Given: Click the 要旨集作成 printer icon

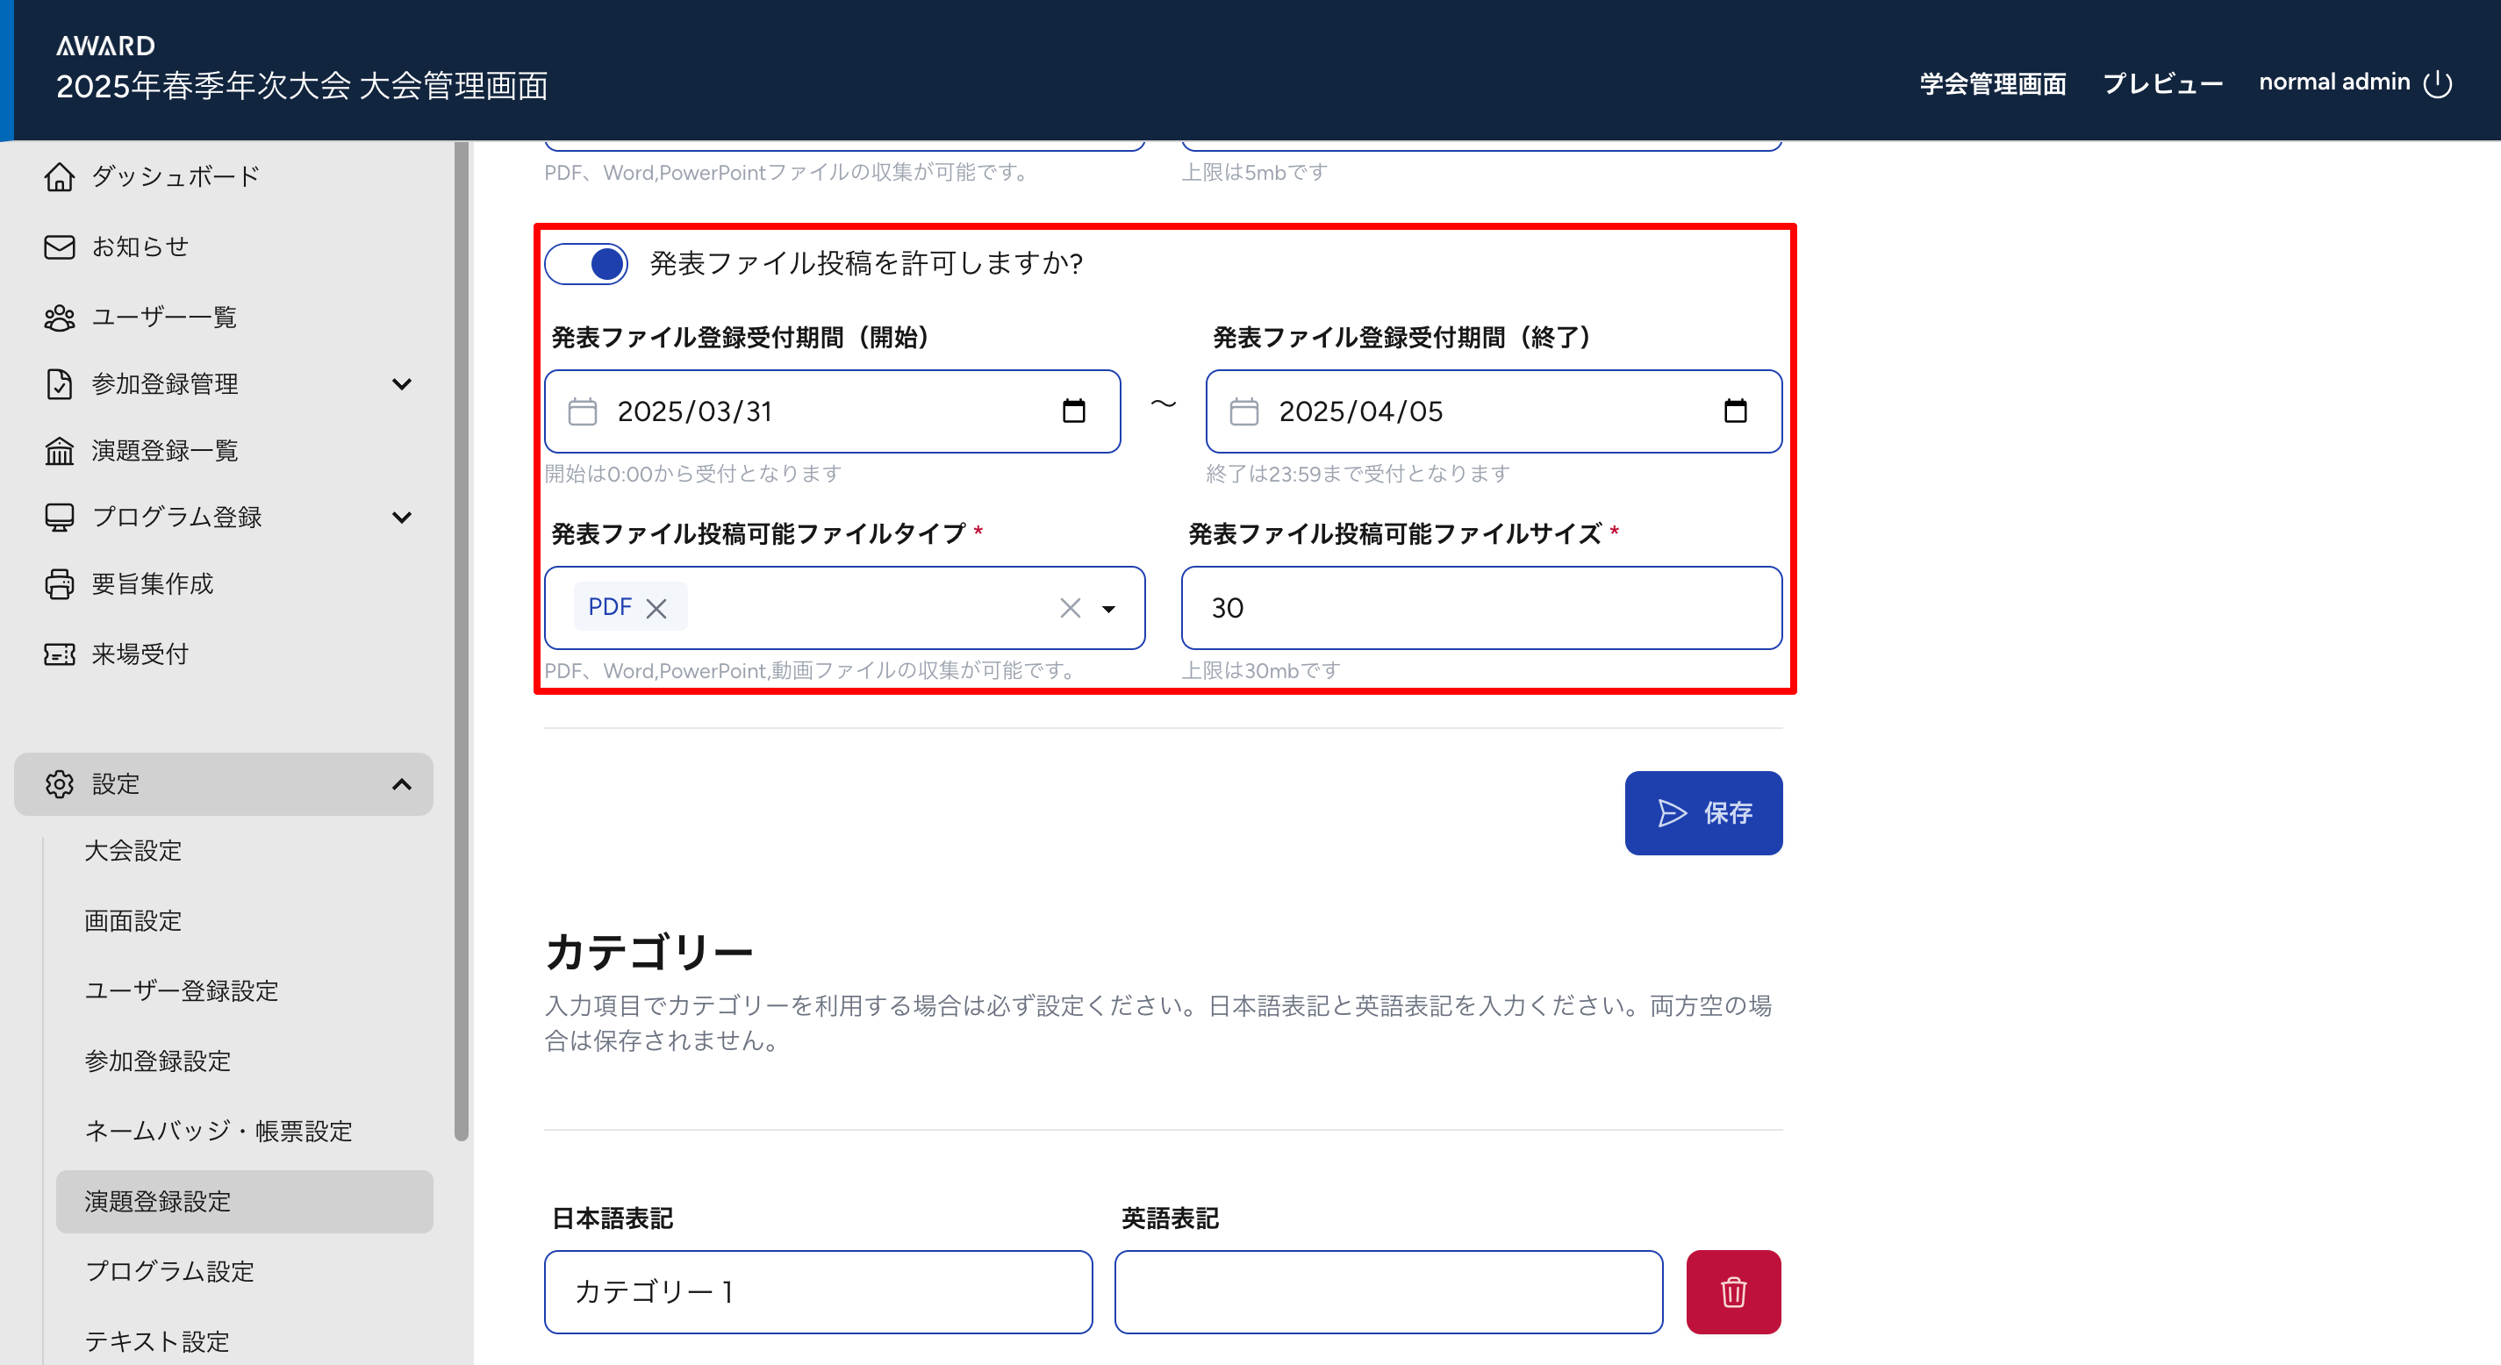Looking at the screenshot, I should 59,583.
